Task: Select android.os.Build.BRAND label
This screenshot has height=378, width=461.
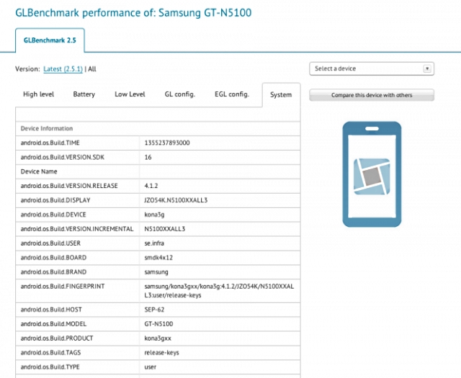Action: [x=53, y=272]
